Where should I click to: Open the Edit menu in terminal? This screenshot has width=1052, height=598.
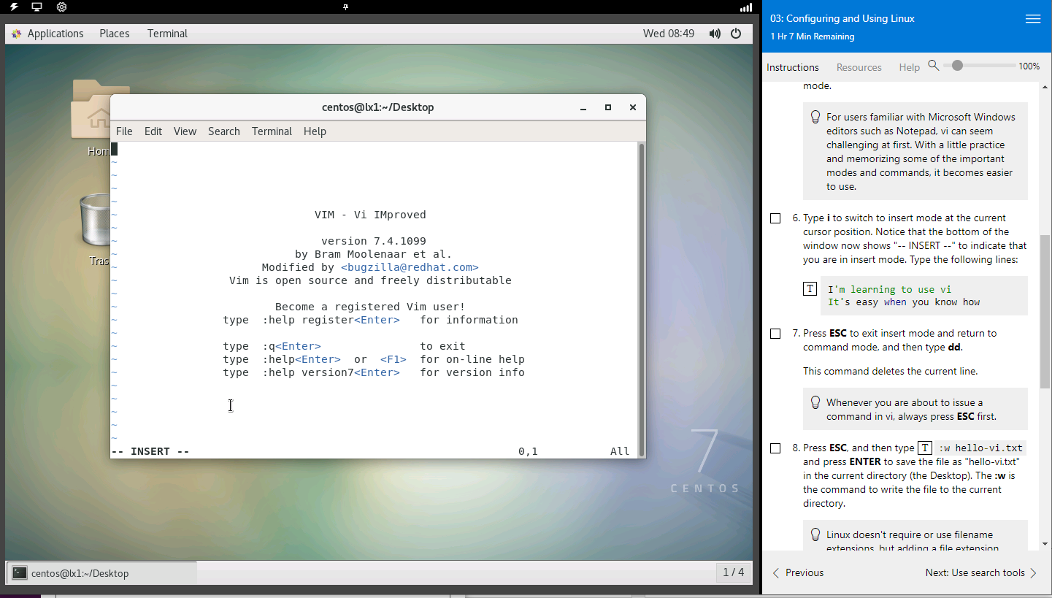153,131
